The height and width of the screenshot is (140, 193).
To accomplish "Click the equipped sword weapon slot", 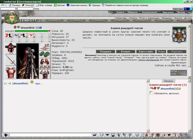I will click(11, 60).
